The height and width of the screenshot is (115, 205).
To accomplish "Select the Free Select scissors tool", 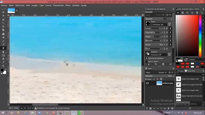I will (3, 19).
